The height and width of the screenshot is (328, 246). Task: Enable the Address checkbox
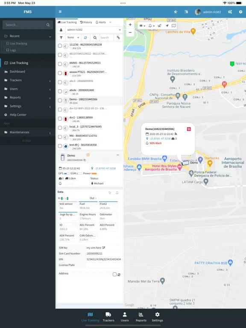(x=114, y=275)
